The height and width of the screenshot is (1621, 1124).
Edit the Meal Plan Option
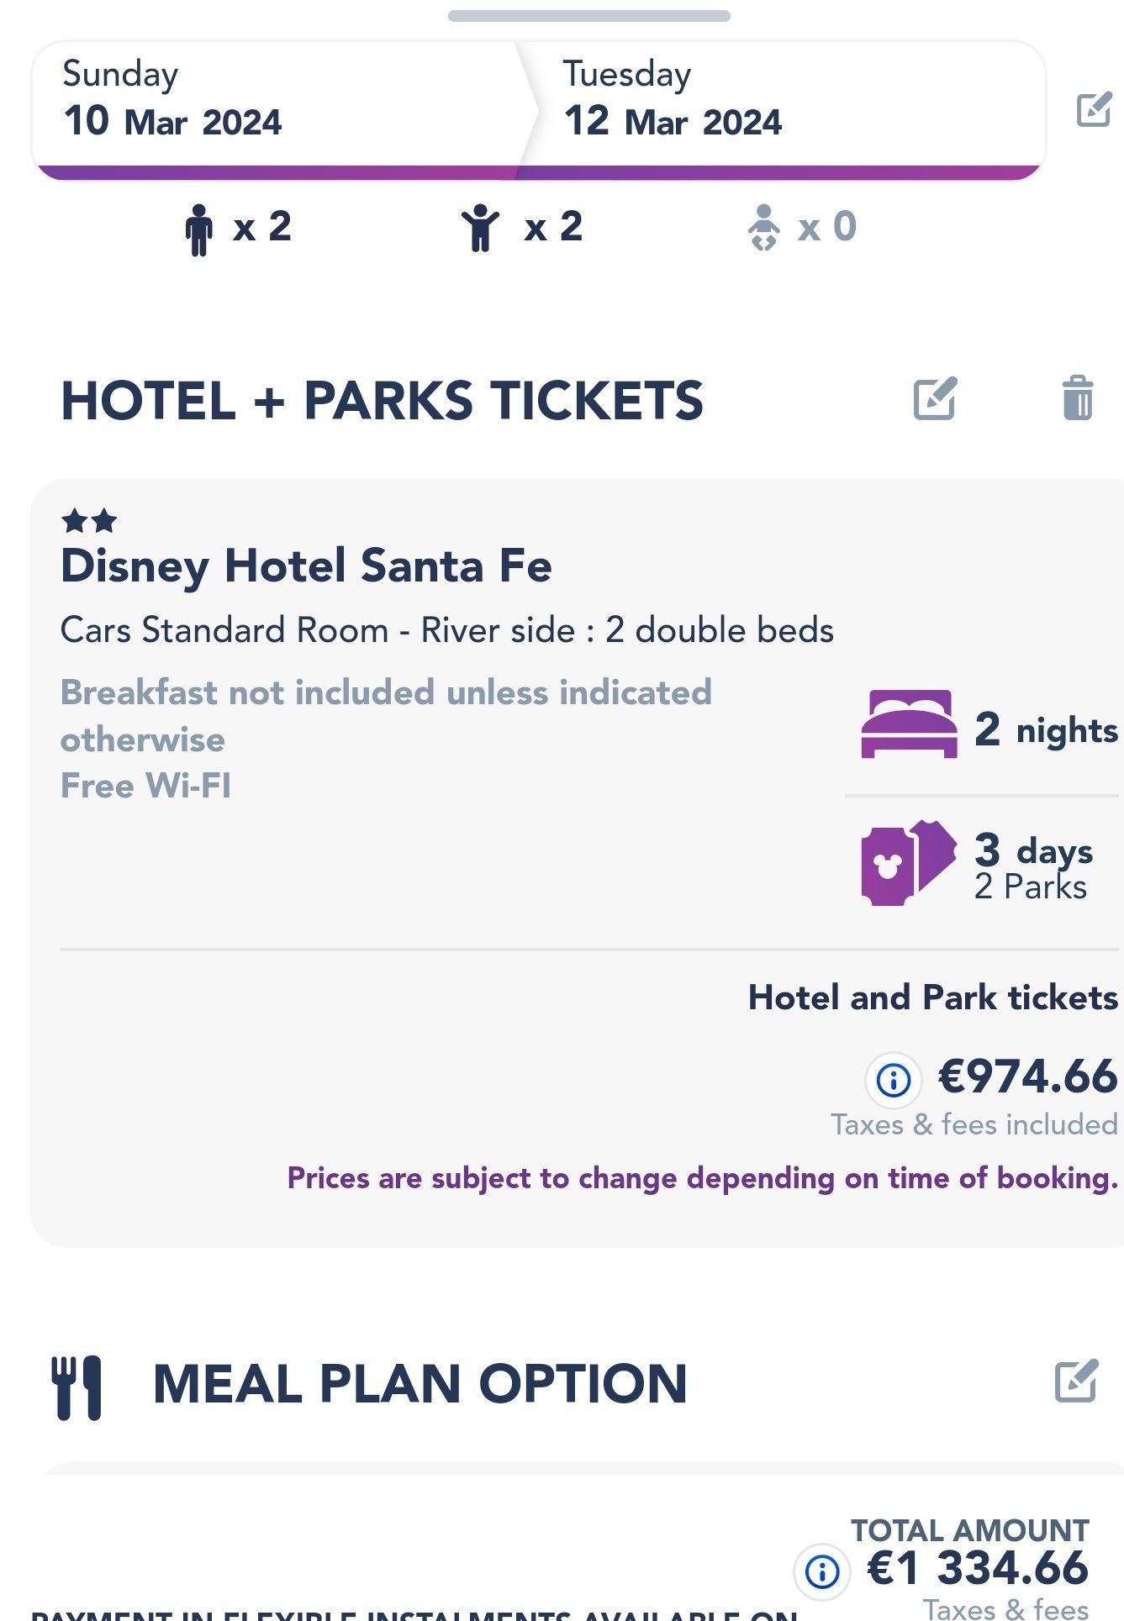(x=1076, y=1380)
